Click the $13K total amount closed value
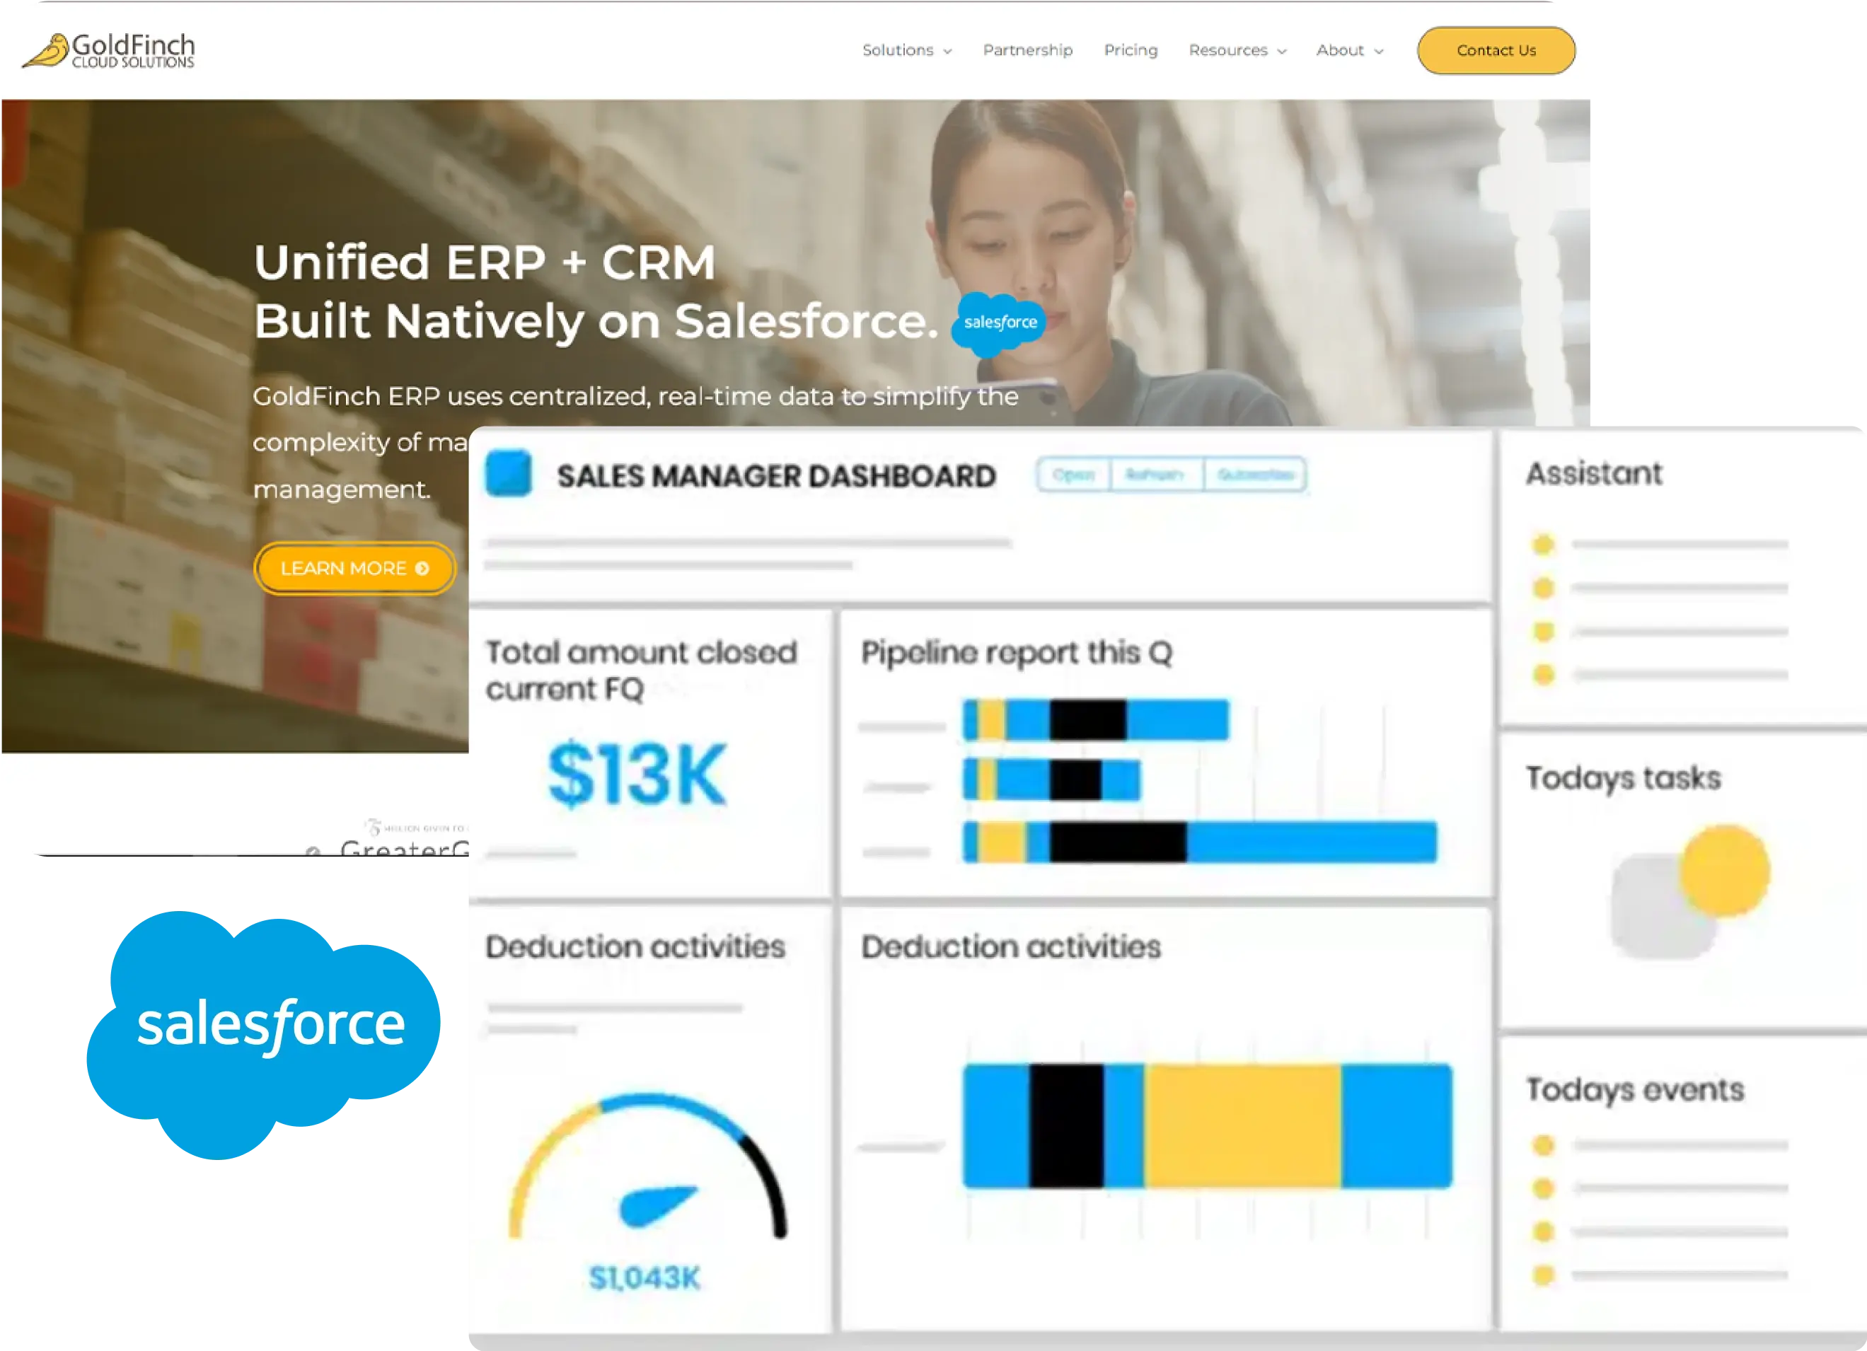The height and width of the screenshot is (1351, 1867). [637, 775]
